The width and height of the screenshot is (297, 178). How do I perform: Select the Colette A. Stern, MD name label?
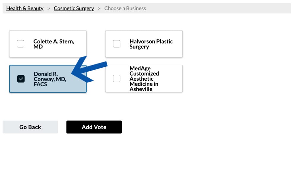pyautogui.click(x=54, y=44)
